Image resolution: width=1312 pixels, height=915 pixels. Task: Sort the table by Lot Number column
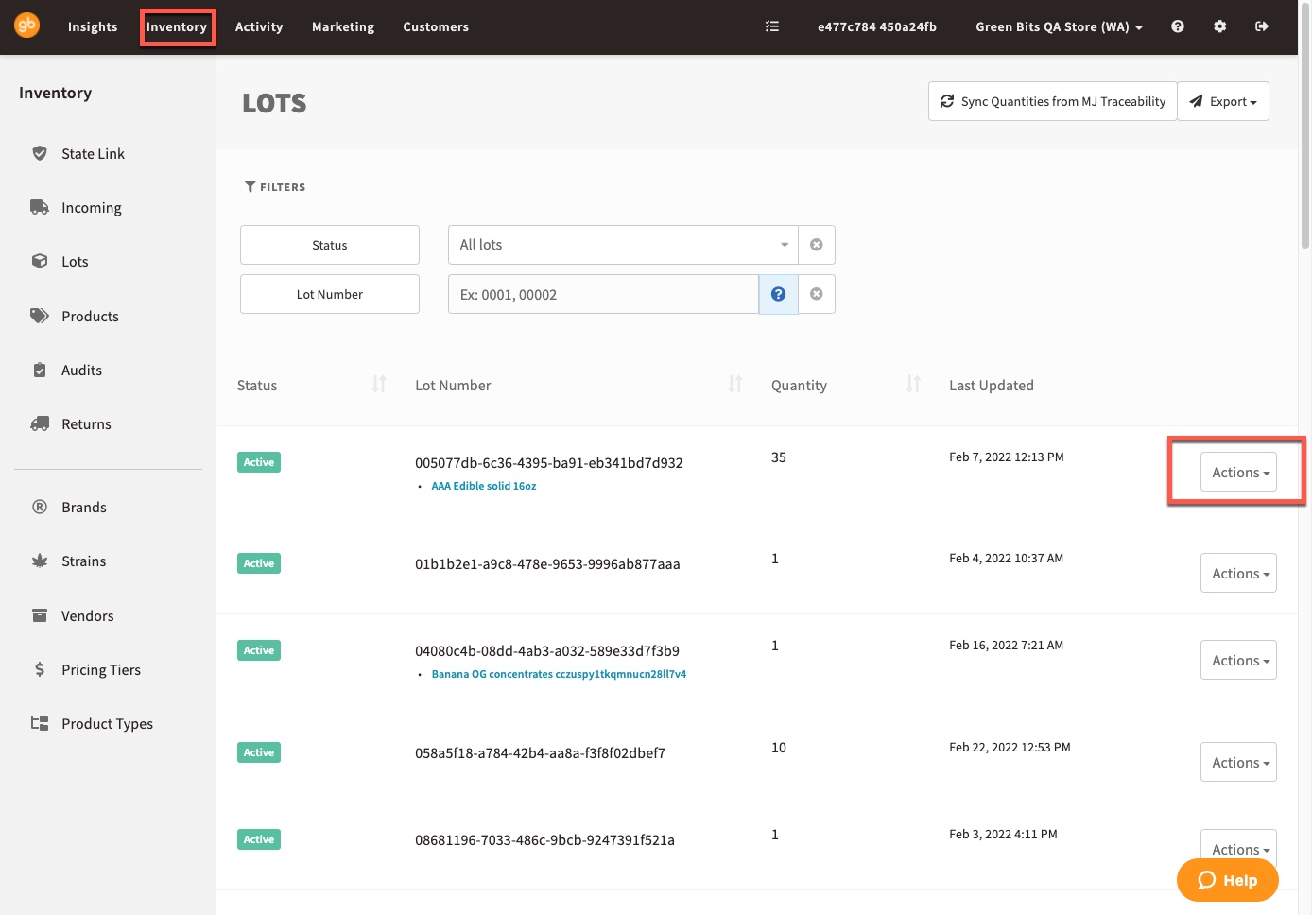tap(735, 384)
